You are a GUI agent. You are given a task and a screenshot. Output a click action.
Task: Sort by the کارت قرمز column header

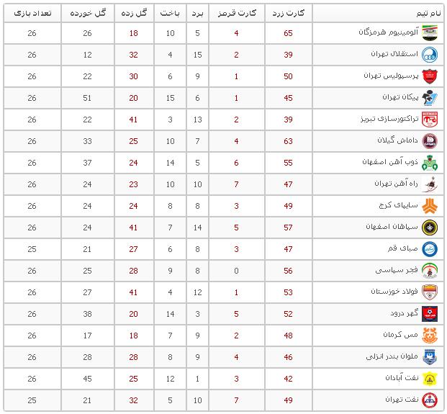[237, 13]
